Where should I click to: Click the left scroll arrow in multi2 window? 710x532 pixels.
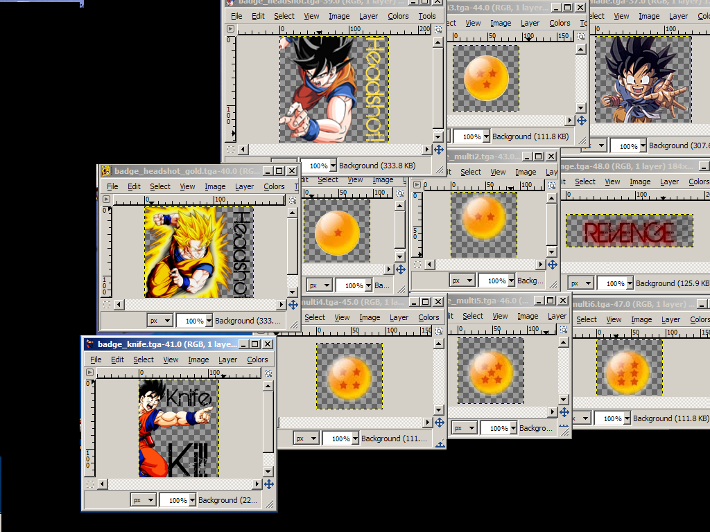429,264
